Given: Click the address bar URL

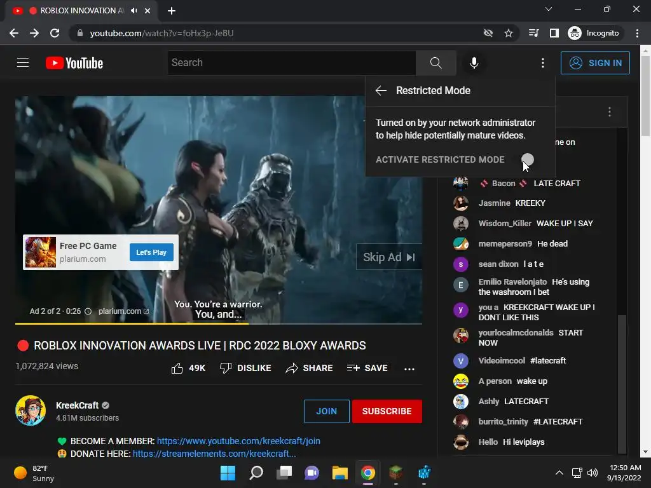Looking at the screenshot, I should click(x=162, y=33).
